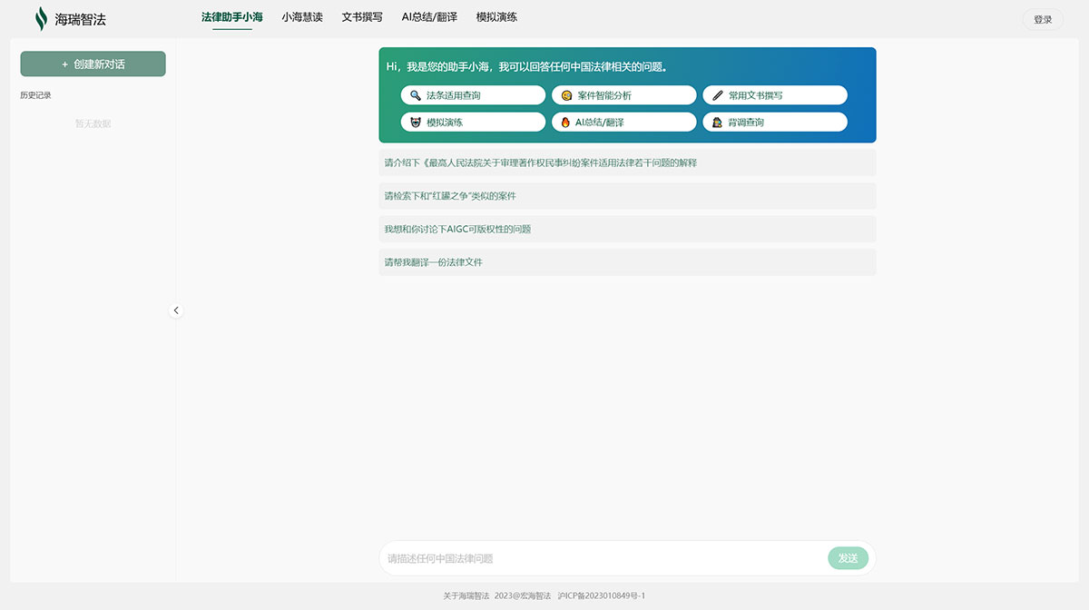
Task: Switch to the 小海慧读 tab
Action: pos(302,17)
